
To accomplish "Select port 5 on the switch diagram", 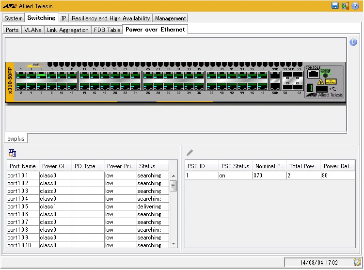I will (x=42, y=76).
